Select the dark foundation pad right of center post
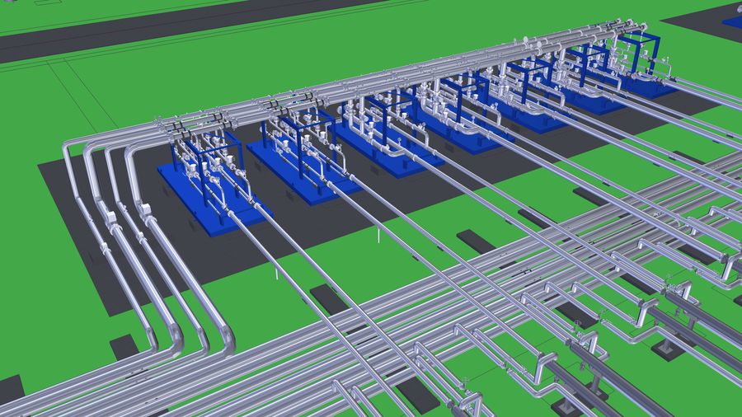 tap(476, 241)
